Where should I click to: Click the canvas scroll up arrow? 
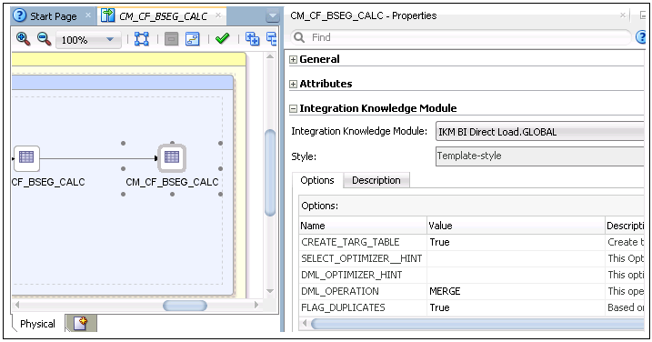[x=270, y=56]
